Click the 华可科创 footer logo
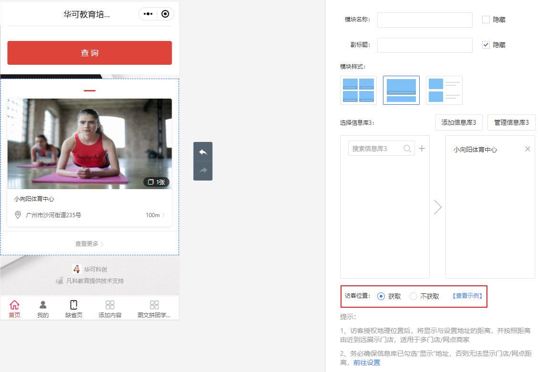This screenshot has width=538, height=372. (76, 269)
